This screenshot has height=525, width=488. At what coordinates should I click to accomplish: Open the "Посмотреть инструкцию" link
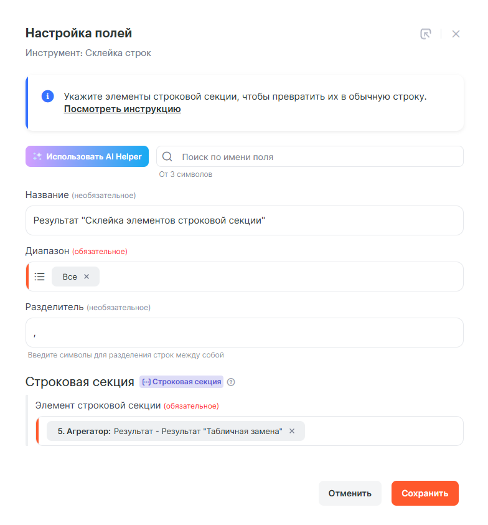pos(122,109)
